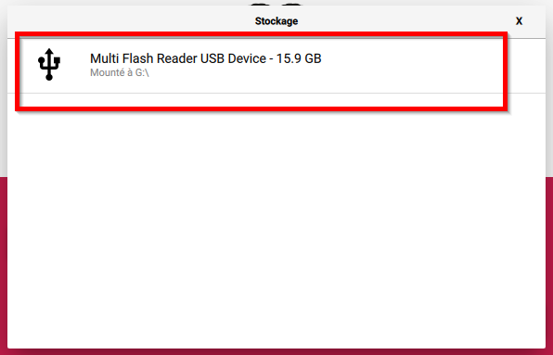The height and width of the screenshot is (355, 553).
Task: Click the '15.9 GB' capacity text
Action: (299, 58)
